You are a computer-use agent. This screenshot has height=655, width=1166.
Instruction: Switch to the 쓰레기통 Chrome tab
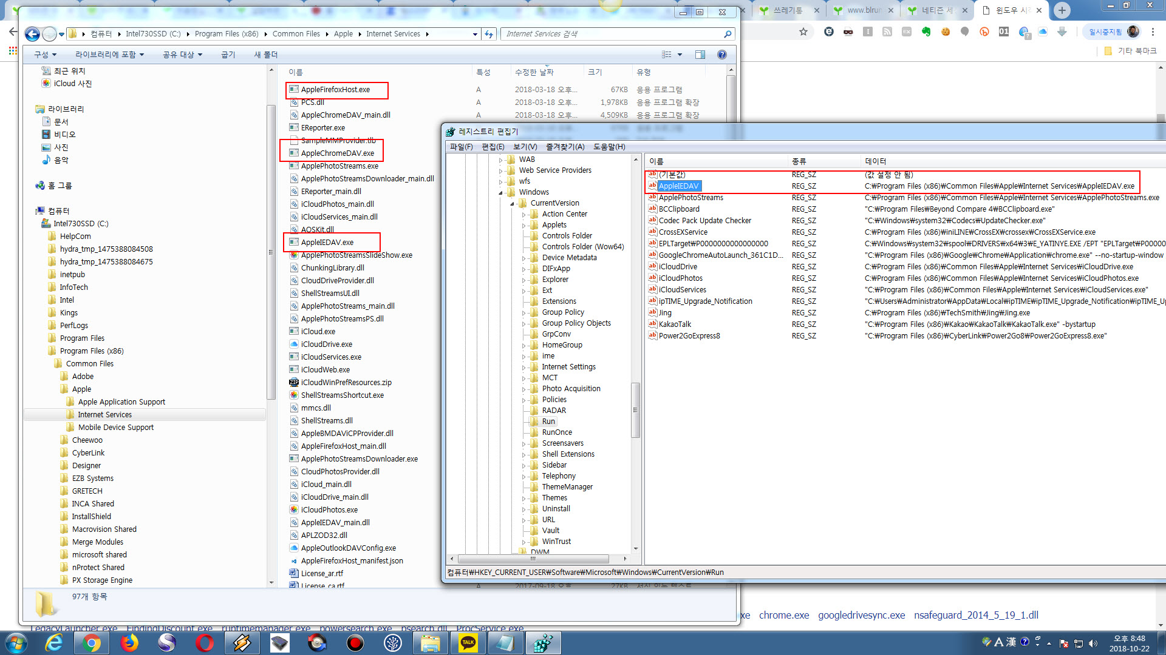[x=788, y=10]
